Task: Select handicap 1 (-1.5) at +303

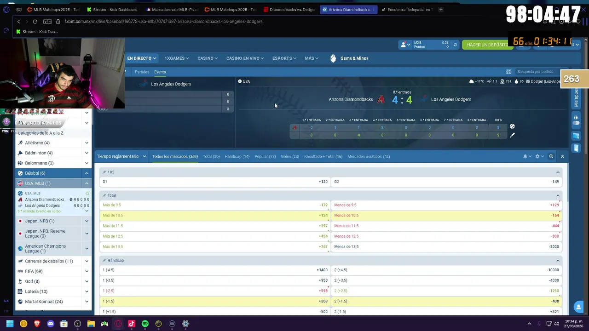Action: click(x=215, y=301)
